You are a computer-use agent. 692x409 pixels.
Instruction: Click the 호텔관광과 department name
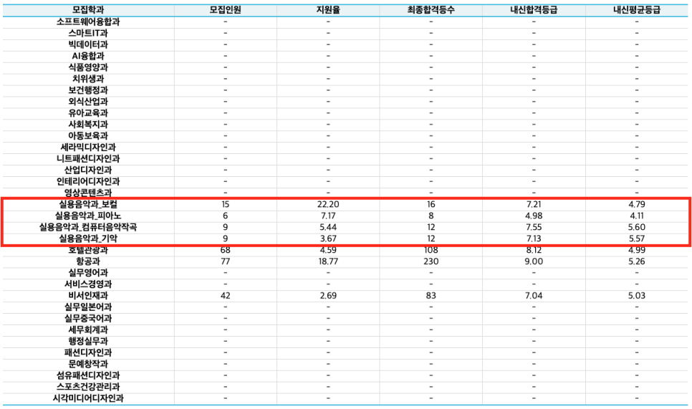click(x=88, y=250)
